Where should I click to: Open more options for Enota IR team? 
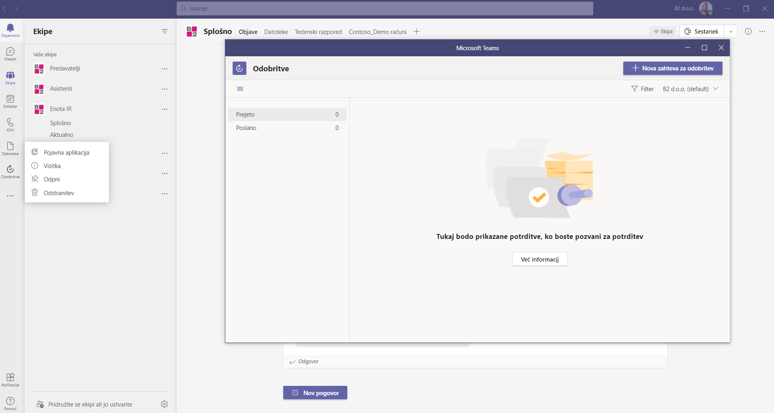(x=165, y=109)
